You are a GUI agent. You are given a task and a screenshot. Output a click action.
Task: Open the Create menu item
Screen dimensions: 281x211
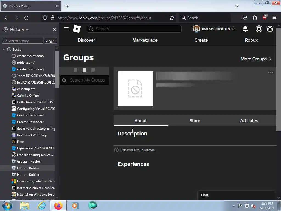tap(201, 40)
